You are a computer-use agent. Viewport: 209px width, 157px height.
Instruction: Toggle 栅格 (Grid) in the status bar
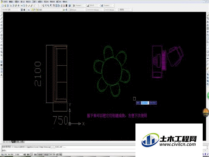click(28, 154)
